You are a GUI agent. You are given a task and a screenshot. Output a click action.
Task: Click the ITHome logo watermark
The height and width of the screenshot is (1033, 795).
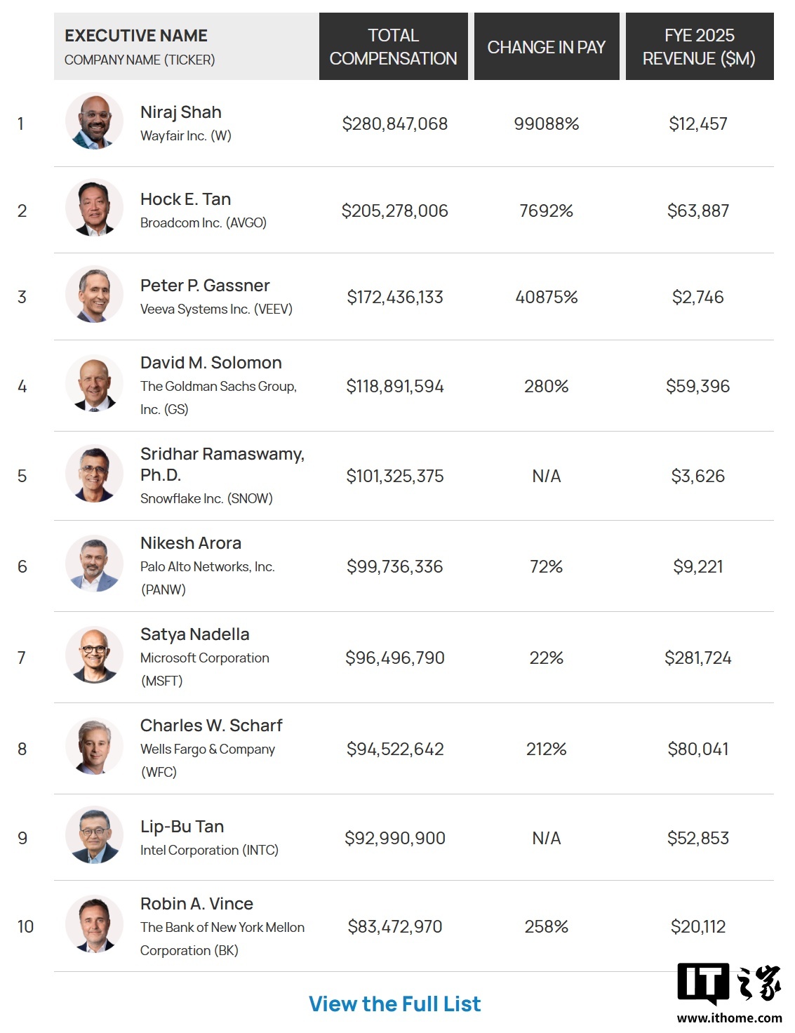click(729, 992)
